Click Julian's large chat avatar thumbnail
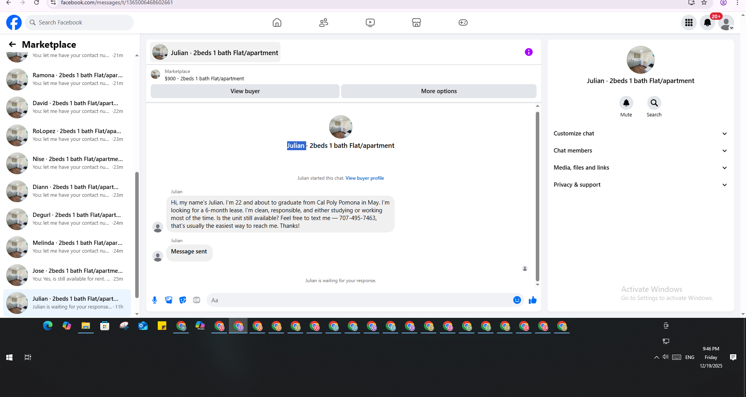Screen dimensions: 746x397 coord(340,127)
